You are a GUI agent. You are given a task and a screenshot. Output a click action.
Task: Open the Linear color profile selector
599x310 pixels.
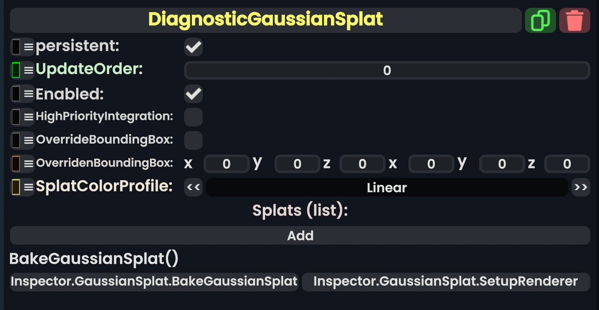(386, 187)
